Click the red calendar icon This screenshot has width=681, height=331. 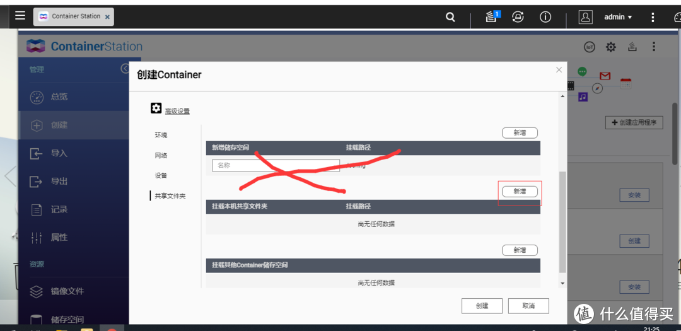tap(626, 83)
